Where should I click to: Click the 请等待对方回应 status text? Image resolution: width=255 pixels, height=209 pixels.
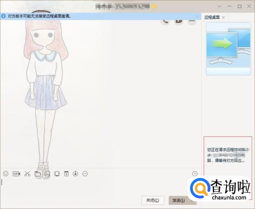(x=230, y=161)
